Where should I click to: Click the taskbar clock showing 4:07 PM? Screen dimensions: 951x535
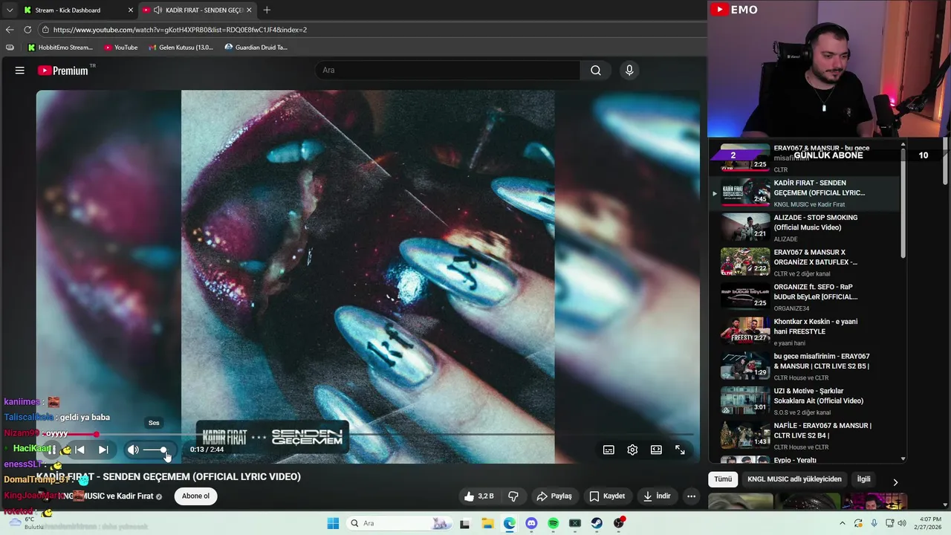coord(929,523)
